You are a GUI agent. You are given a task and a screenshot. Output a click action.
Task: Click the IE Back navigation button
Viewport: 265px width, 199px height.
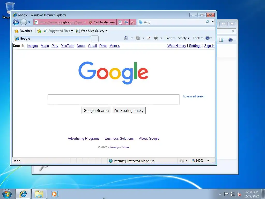click(x=16, y=22)
